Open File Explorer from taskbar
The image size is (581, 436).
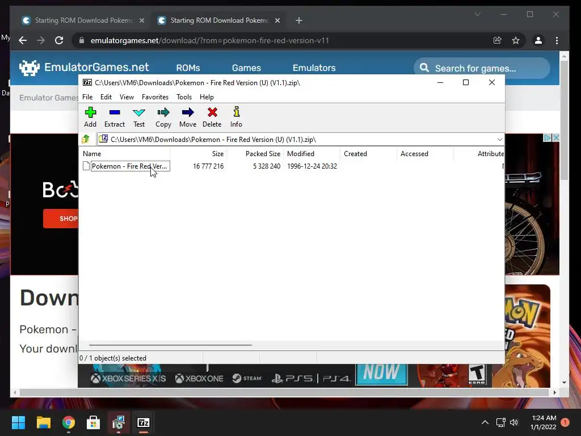(x=43, y=422)
